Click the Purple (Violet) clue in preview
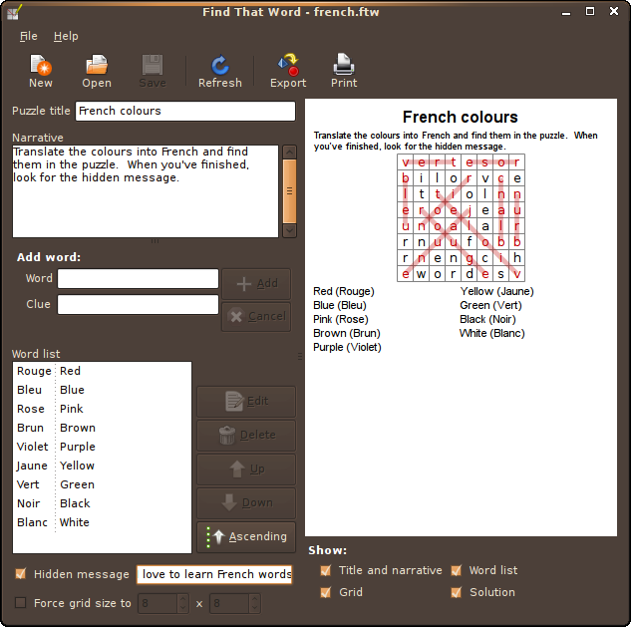This screenshot has height=627, width=631. coord(347,347)
